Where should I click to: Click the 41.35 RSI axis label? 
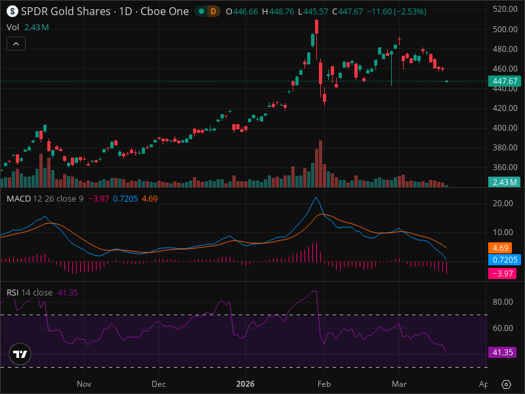502,353
